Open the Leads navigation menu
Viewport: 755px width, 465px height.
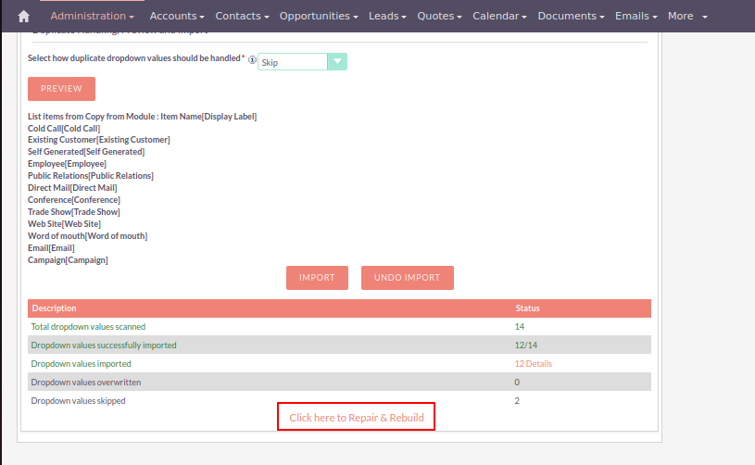pyautogui.click(x=389, y=17)
